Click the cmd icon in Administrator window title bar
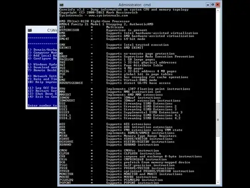The image size is (250, 188). [62, 5]
